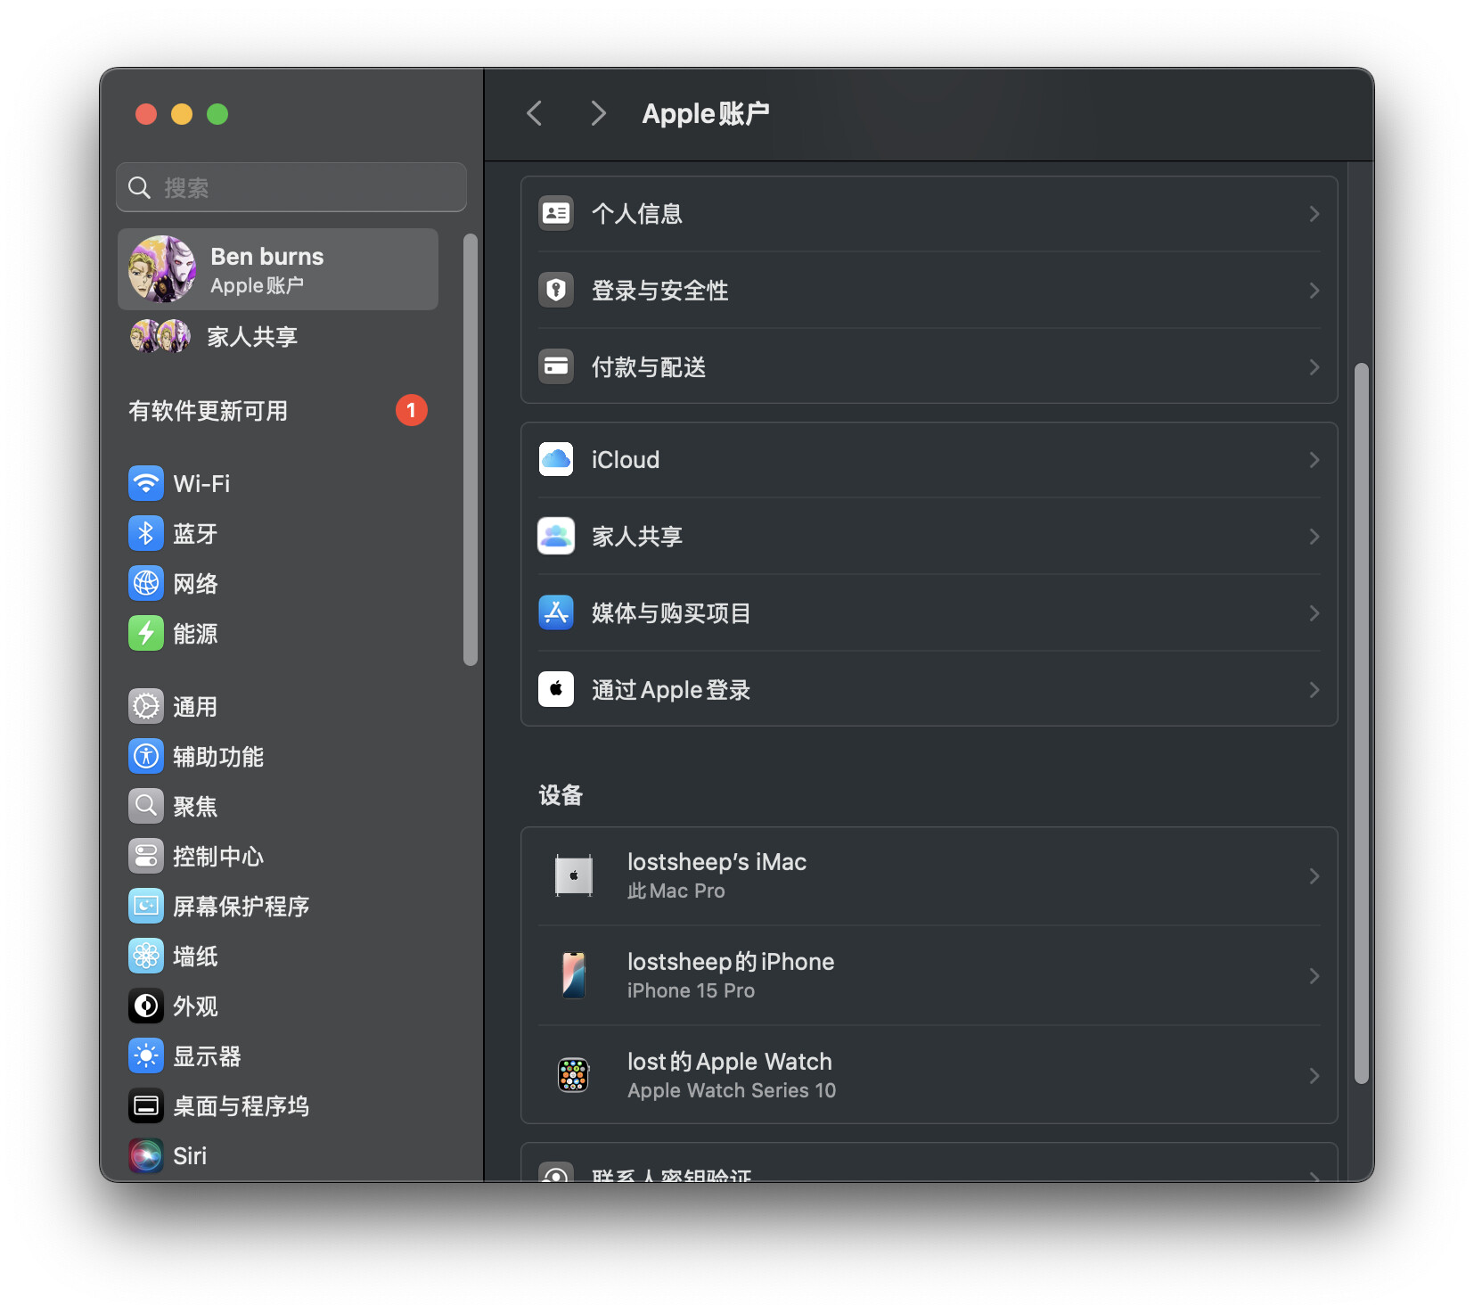Click the sidebar vertical scrollbar
The height and width of the screenshot is (1314, 1474).
tap(471, 449)
